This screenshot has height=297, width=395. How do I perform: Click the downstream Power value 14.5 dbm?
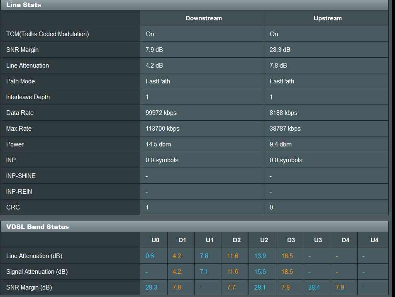coord(158,144)
